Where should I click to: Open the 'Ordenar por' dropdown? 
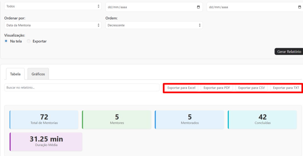(53, 25)
